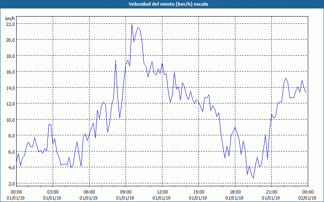Select the '22,0' y-axis value
Viewport: 324px width, 202px height.
(11, 24)
